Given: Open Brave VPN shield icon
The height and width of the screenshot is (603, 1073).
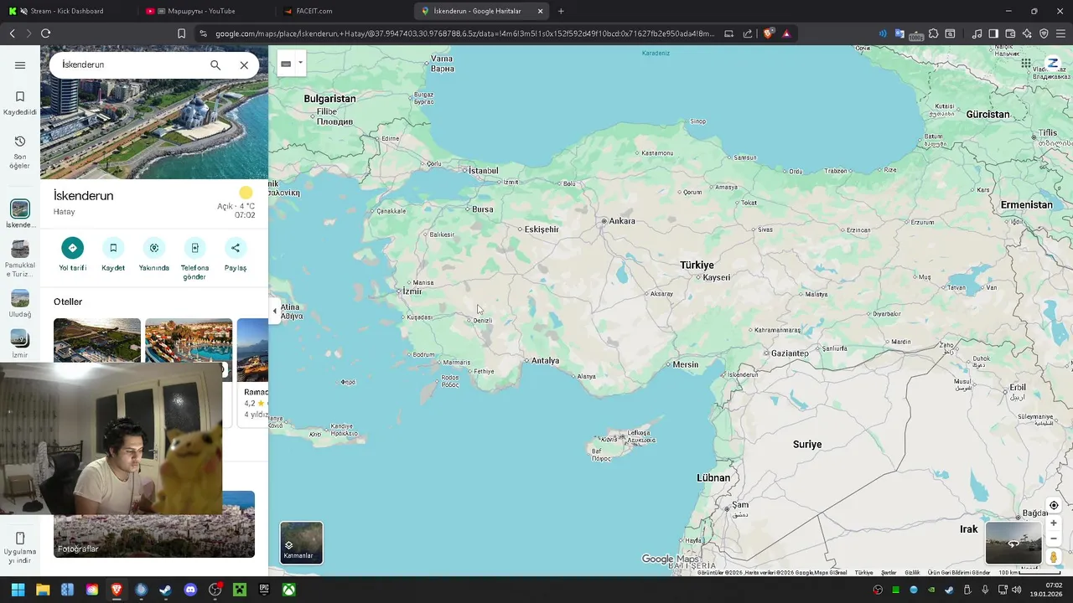Looking at the screenshot, I should tap(1044, 33).
